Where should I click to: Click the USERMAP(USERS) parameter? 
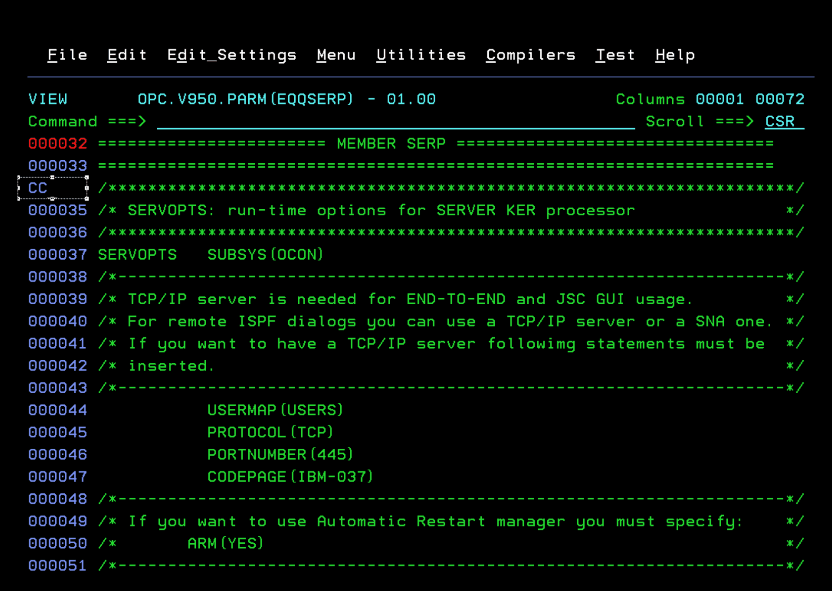275,410
